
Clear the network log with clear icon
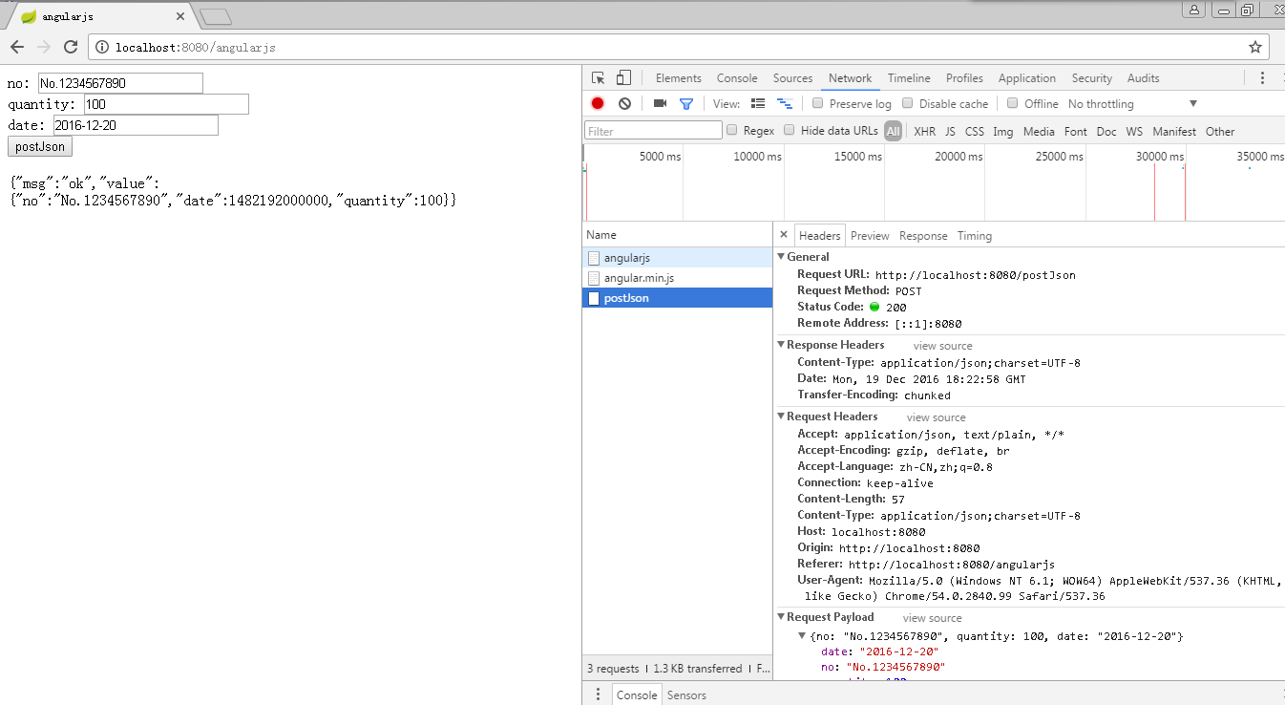click(624, 103)
